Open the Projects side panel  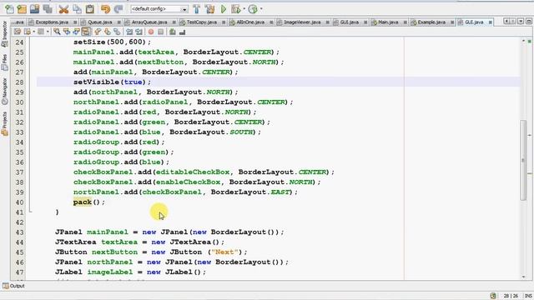4,124
